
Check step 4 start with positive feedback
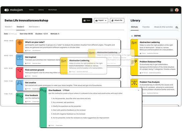50,110
